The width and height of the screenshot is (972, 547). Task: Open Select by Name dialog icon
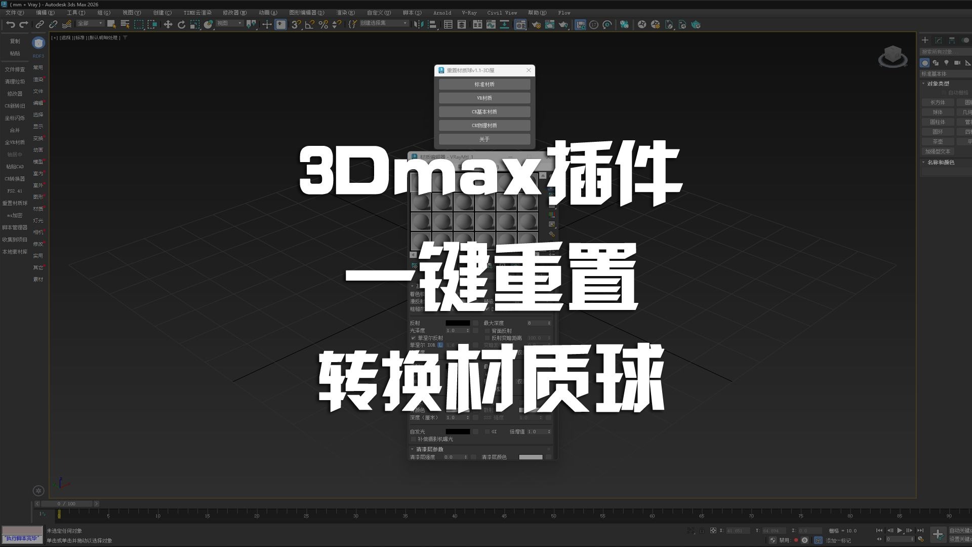click(124, 24)
